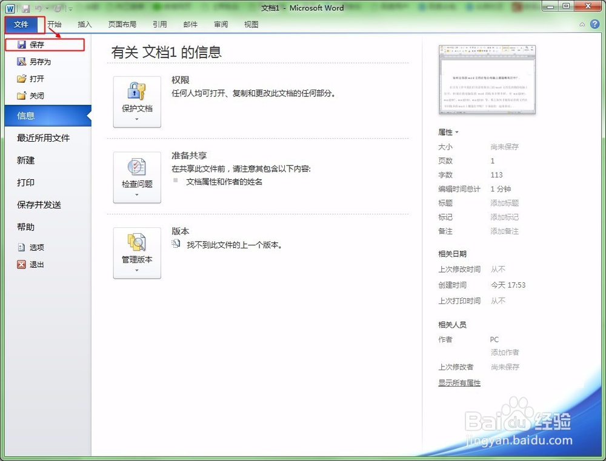606x461 pixels.
Task: Switch to the 邮件 ribbon tab
Action: tap(190, 24)
